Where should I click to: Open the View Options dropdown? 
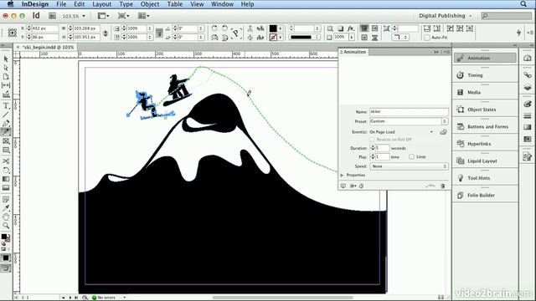104,16
